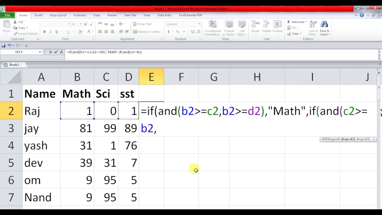Minimize the ribbon with caret icon

coord(356,15)
